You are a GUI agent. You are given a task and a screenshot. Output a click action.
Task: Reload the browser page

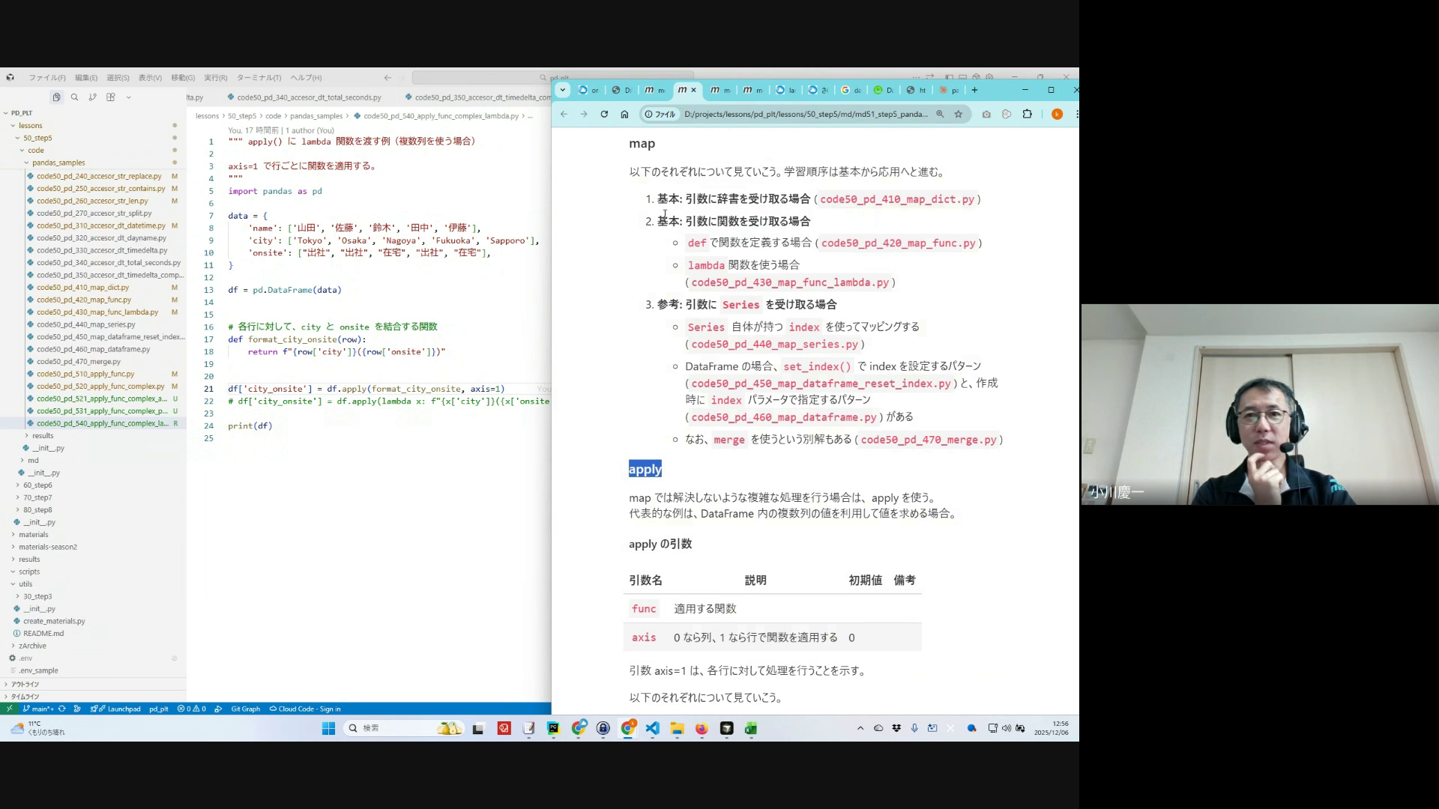click(604, 115)
